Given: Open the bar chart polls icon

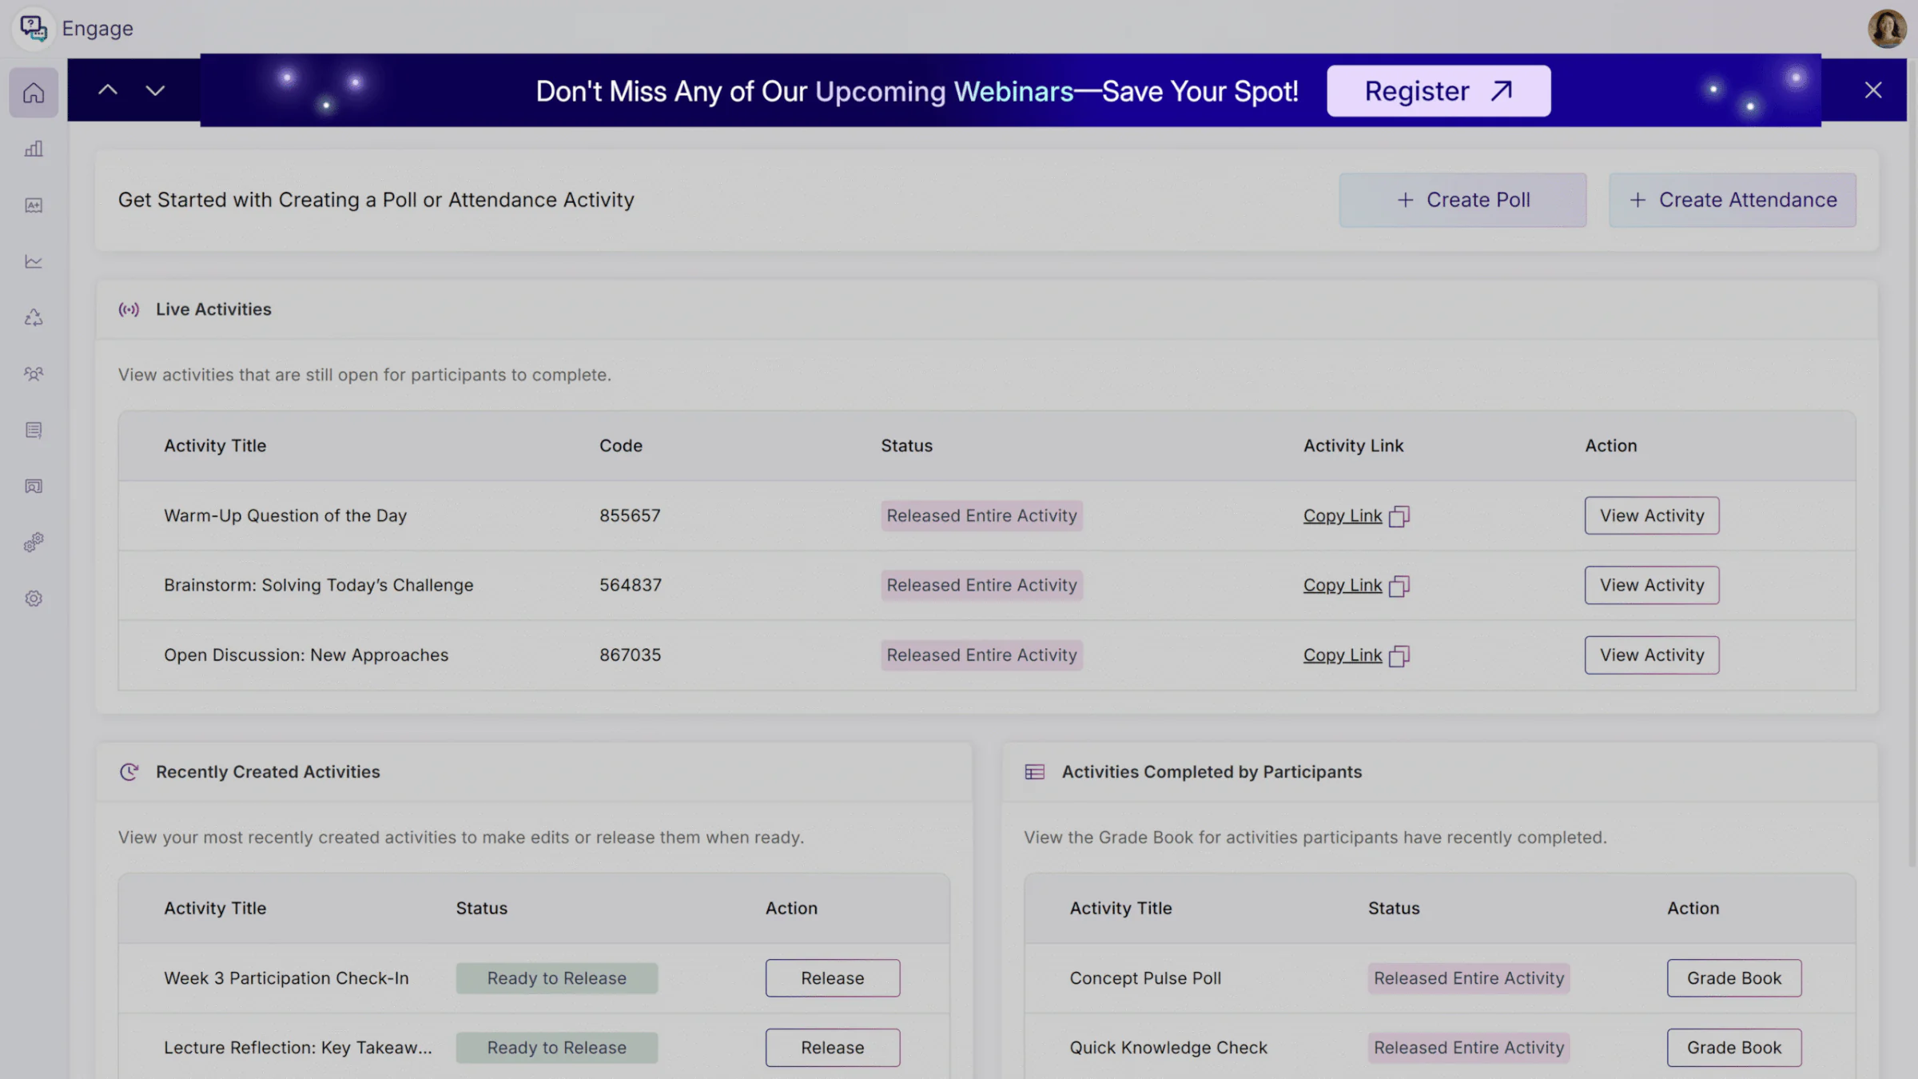Looking at the screenshot, I should [x=34, y=149].
